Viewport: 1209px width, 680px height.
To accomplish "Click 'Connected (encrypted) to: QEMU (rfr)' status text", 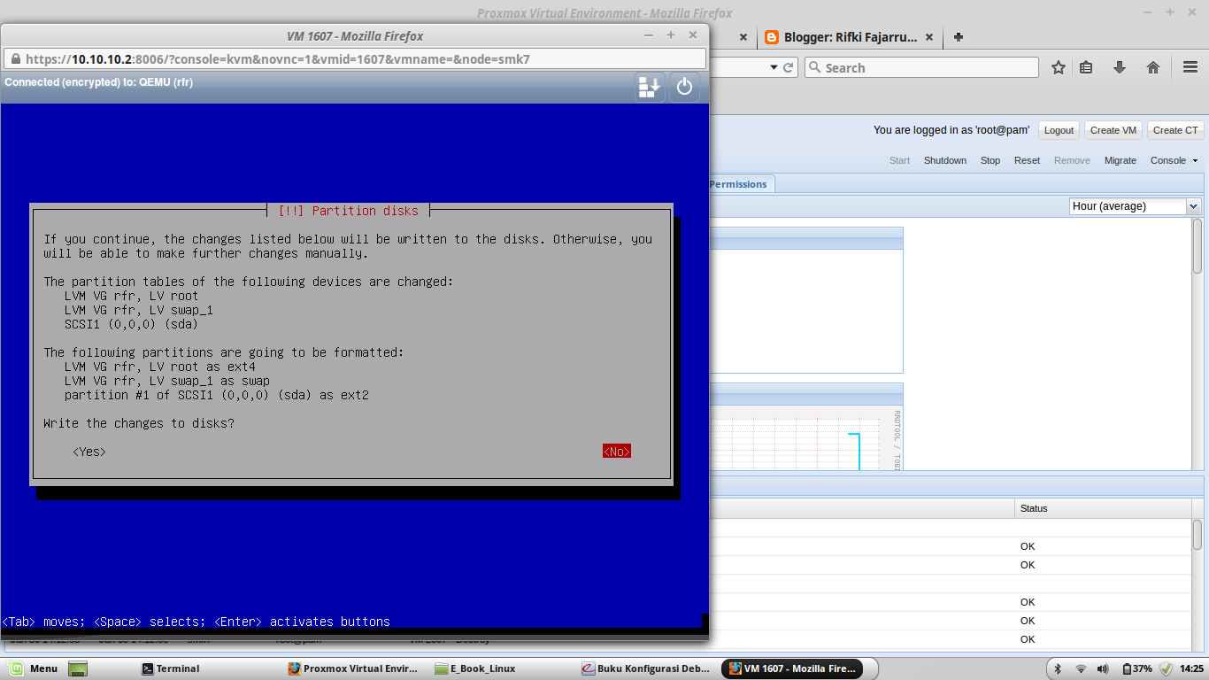I will point(98,82).
